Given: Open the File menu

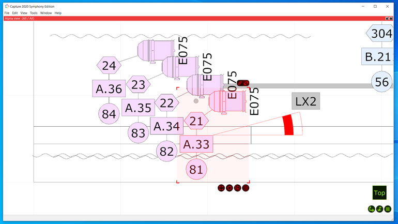Looking at the screenshot, I should 7,13.
